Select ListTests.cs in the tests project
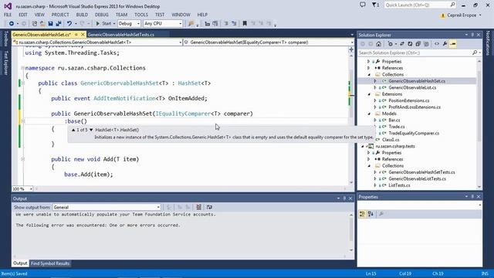 coord(399,185)
